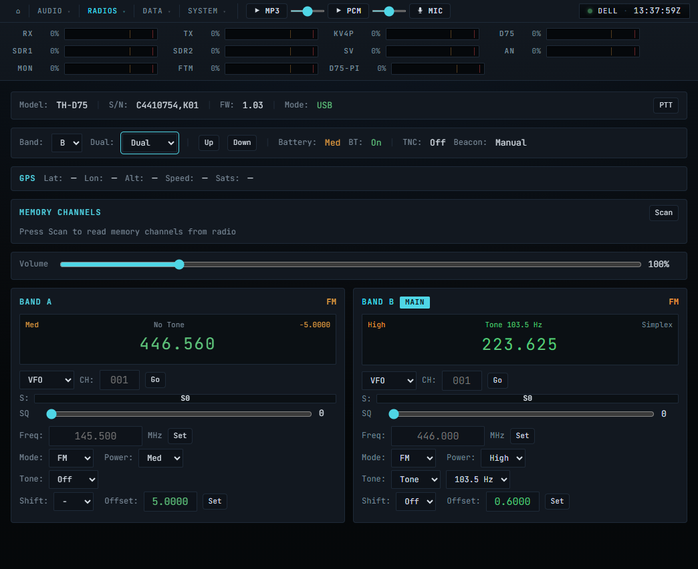Image resolution: width=698 pixels, height=569 pixels.
Task: Toggle the MIC button
Action: coord(430,11)
